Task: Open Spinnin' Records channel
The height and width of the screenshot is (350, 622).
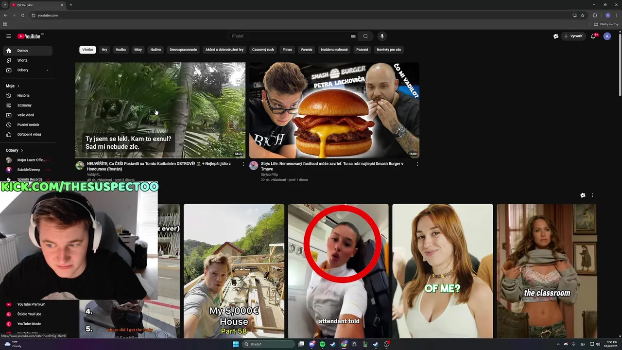Action: point(27,179)
